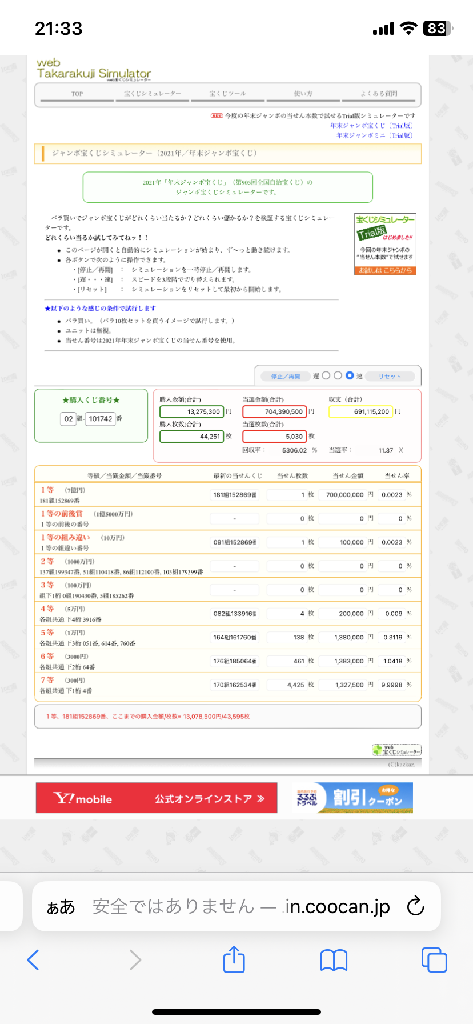Image resolution: width=473 pixels, height=1024 pixels.
Task: Click 1等の組み違い prize amount 100,000
Action: pos(342,542)
